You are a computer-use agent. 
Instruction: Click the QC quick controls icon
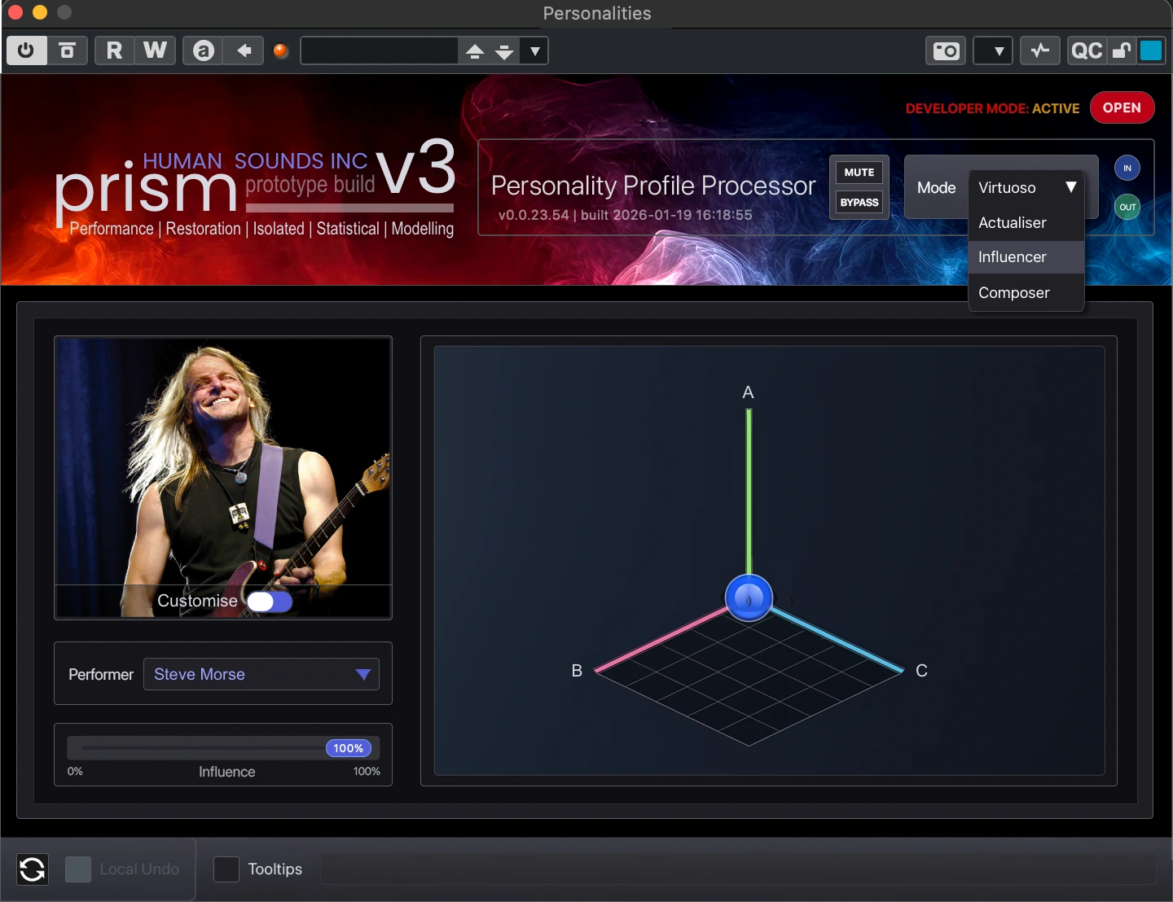[1087, 51]
